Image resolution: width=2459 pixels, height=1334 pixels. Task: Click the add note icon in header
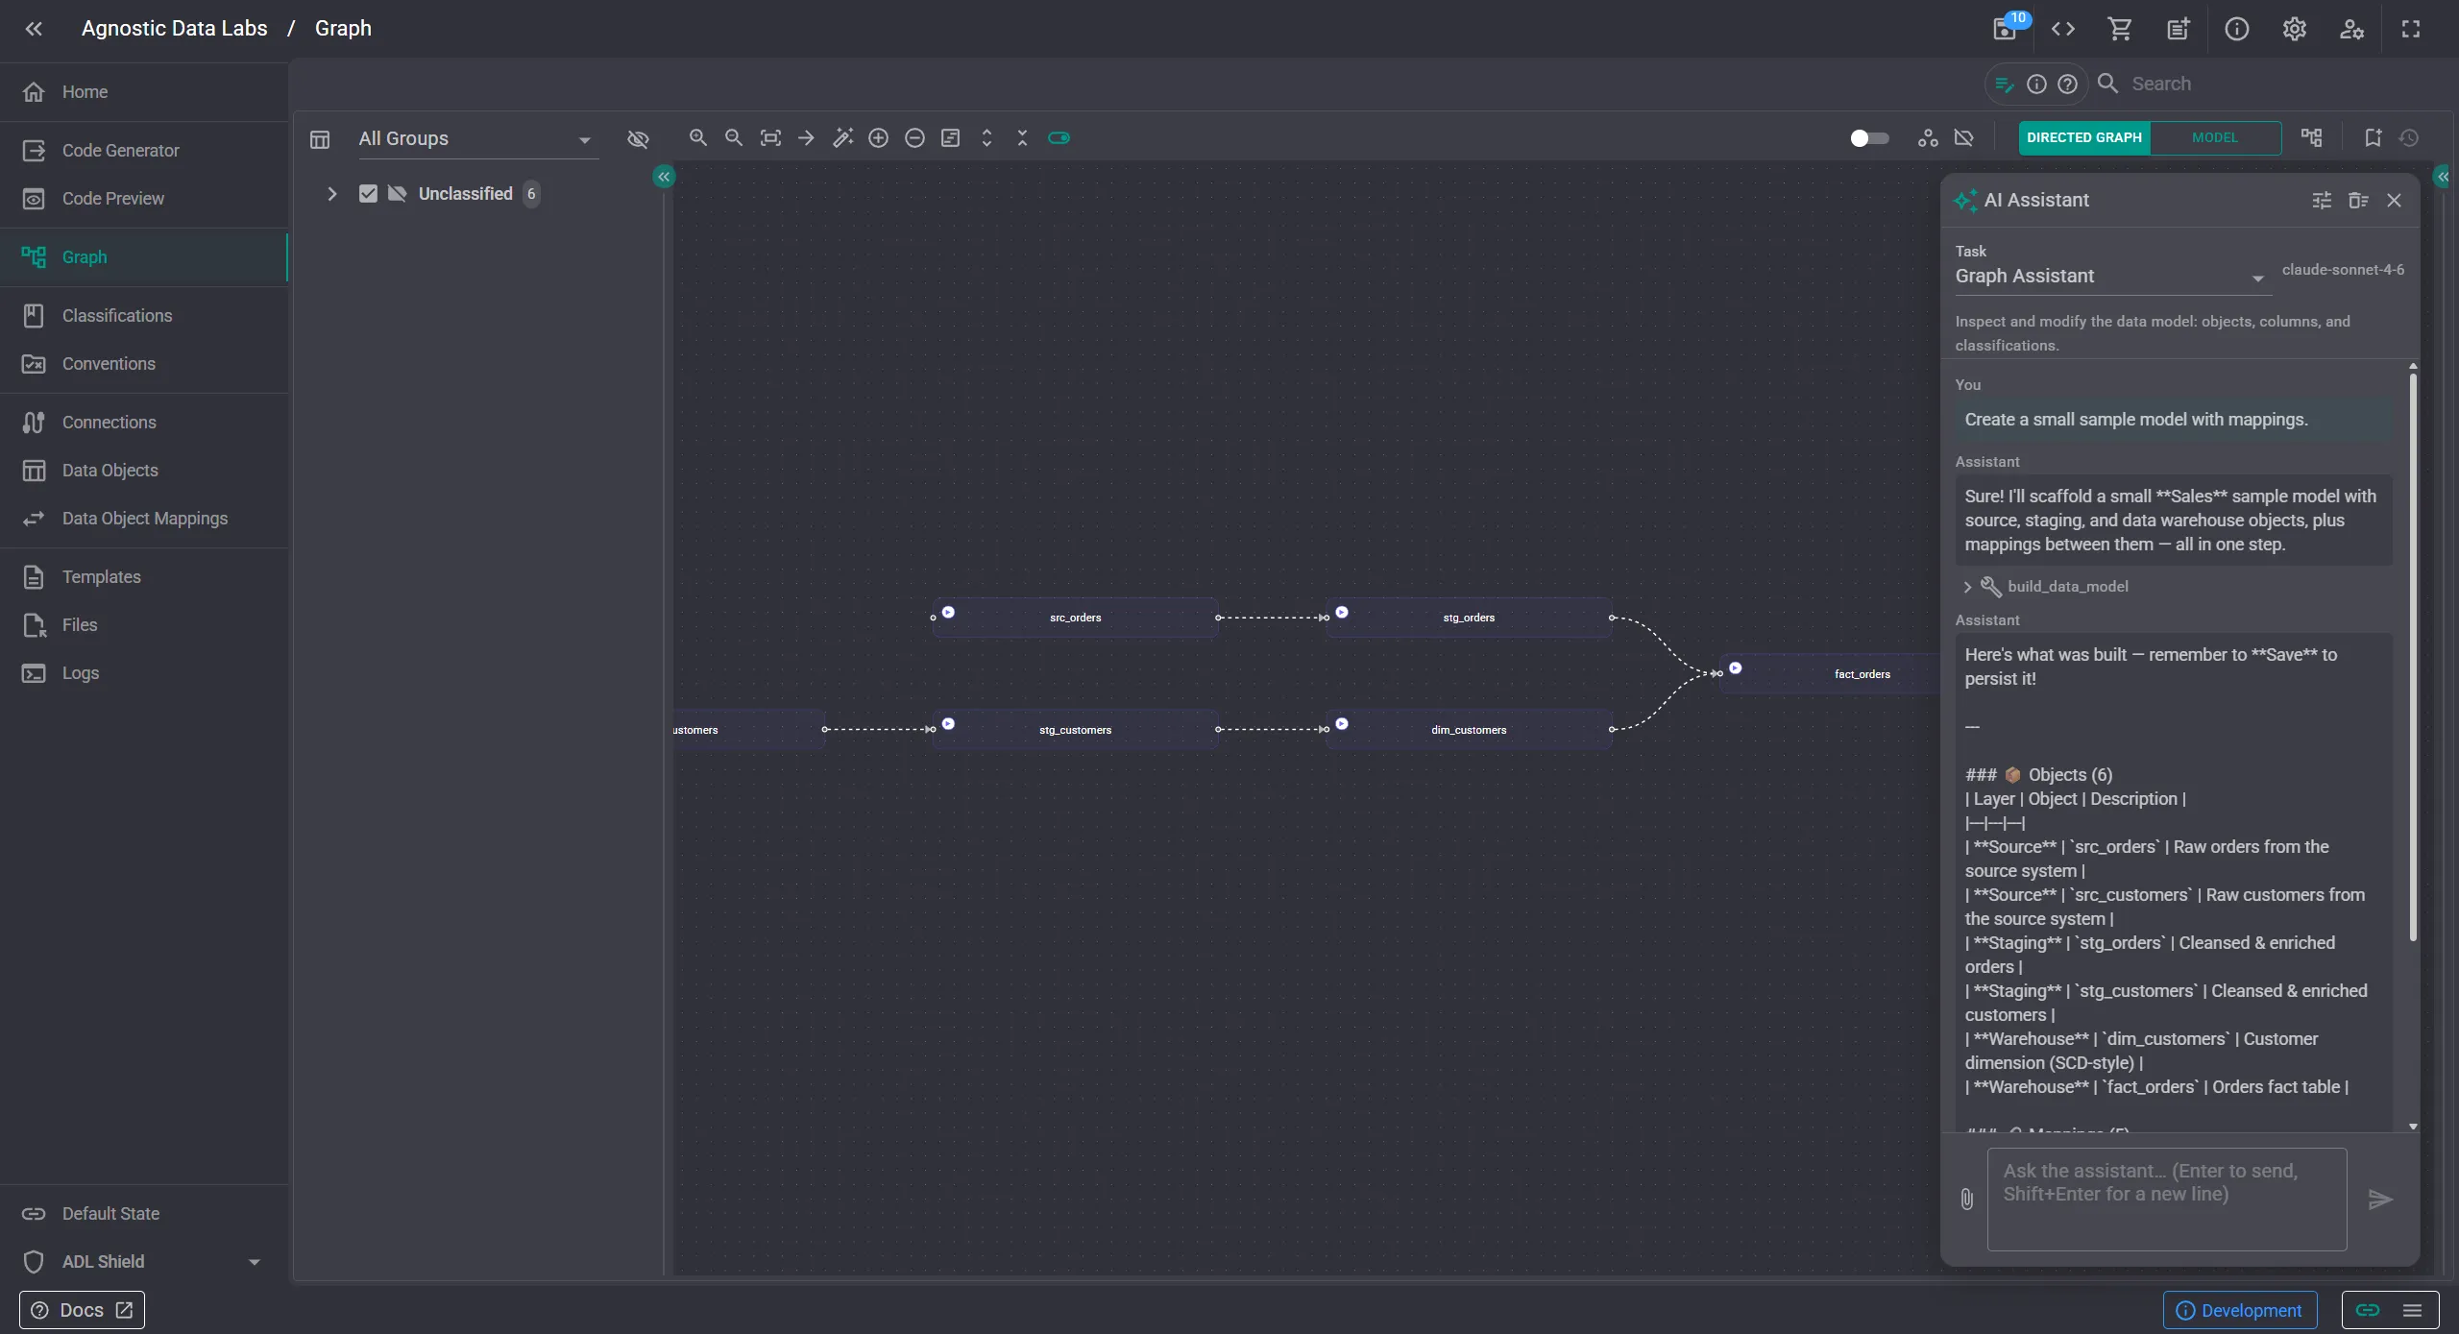(x=2179, y=29)
